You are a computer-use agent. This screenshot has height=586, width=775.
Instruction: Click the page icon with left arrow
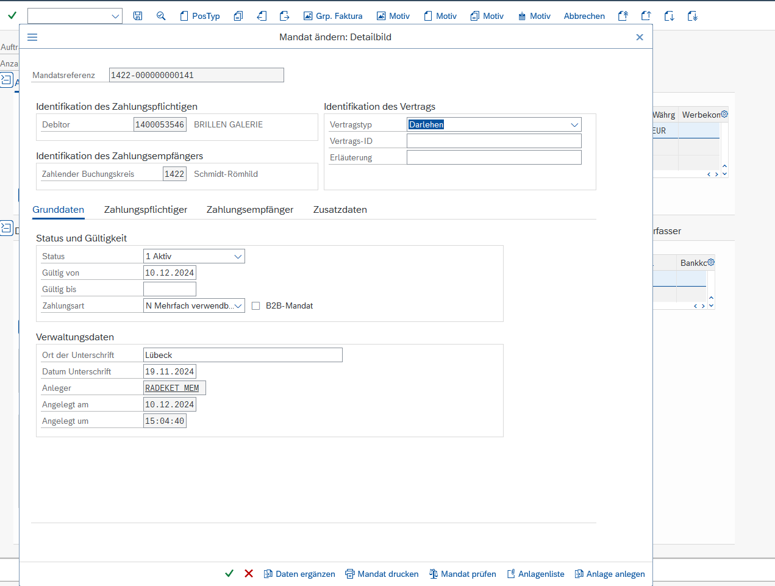coord(262,16)
